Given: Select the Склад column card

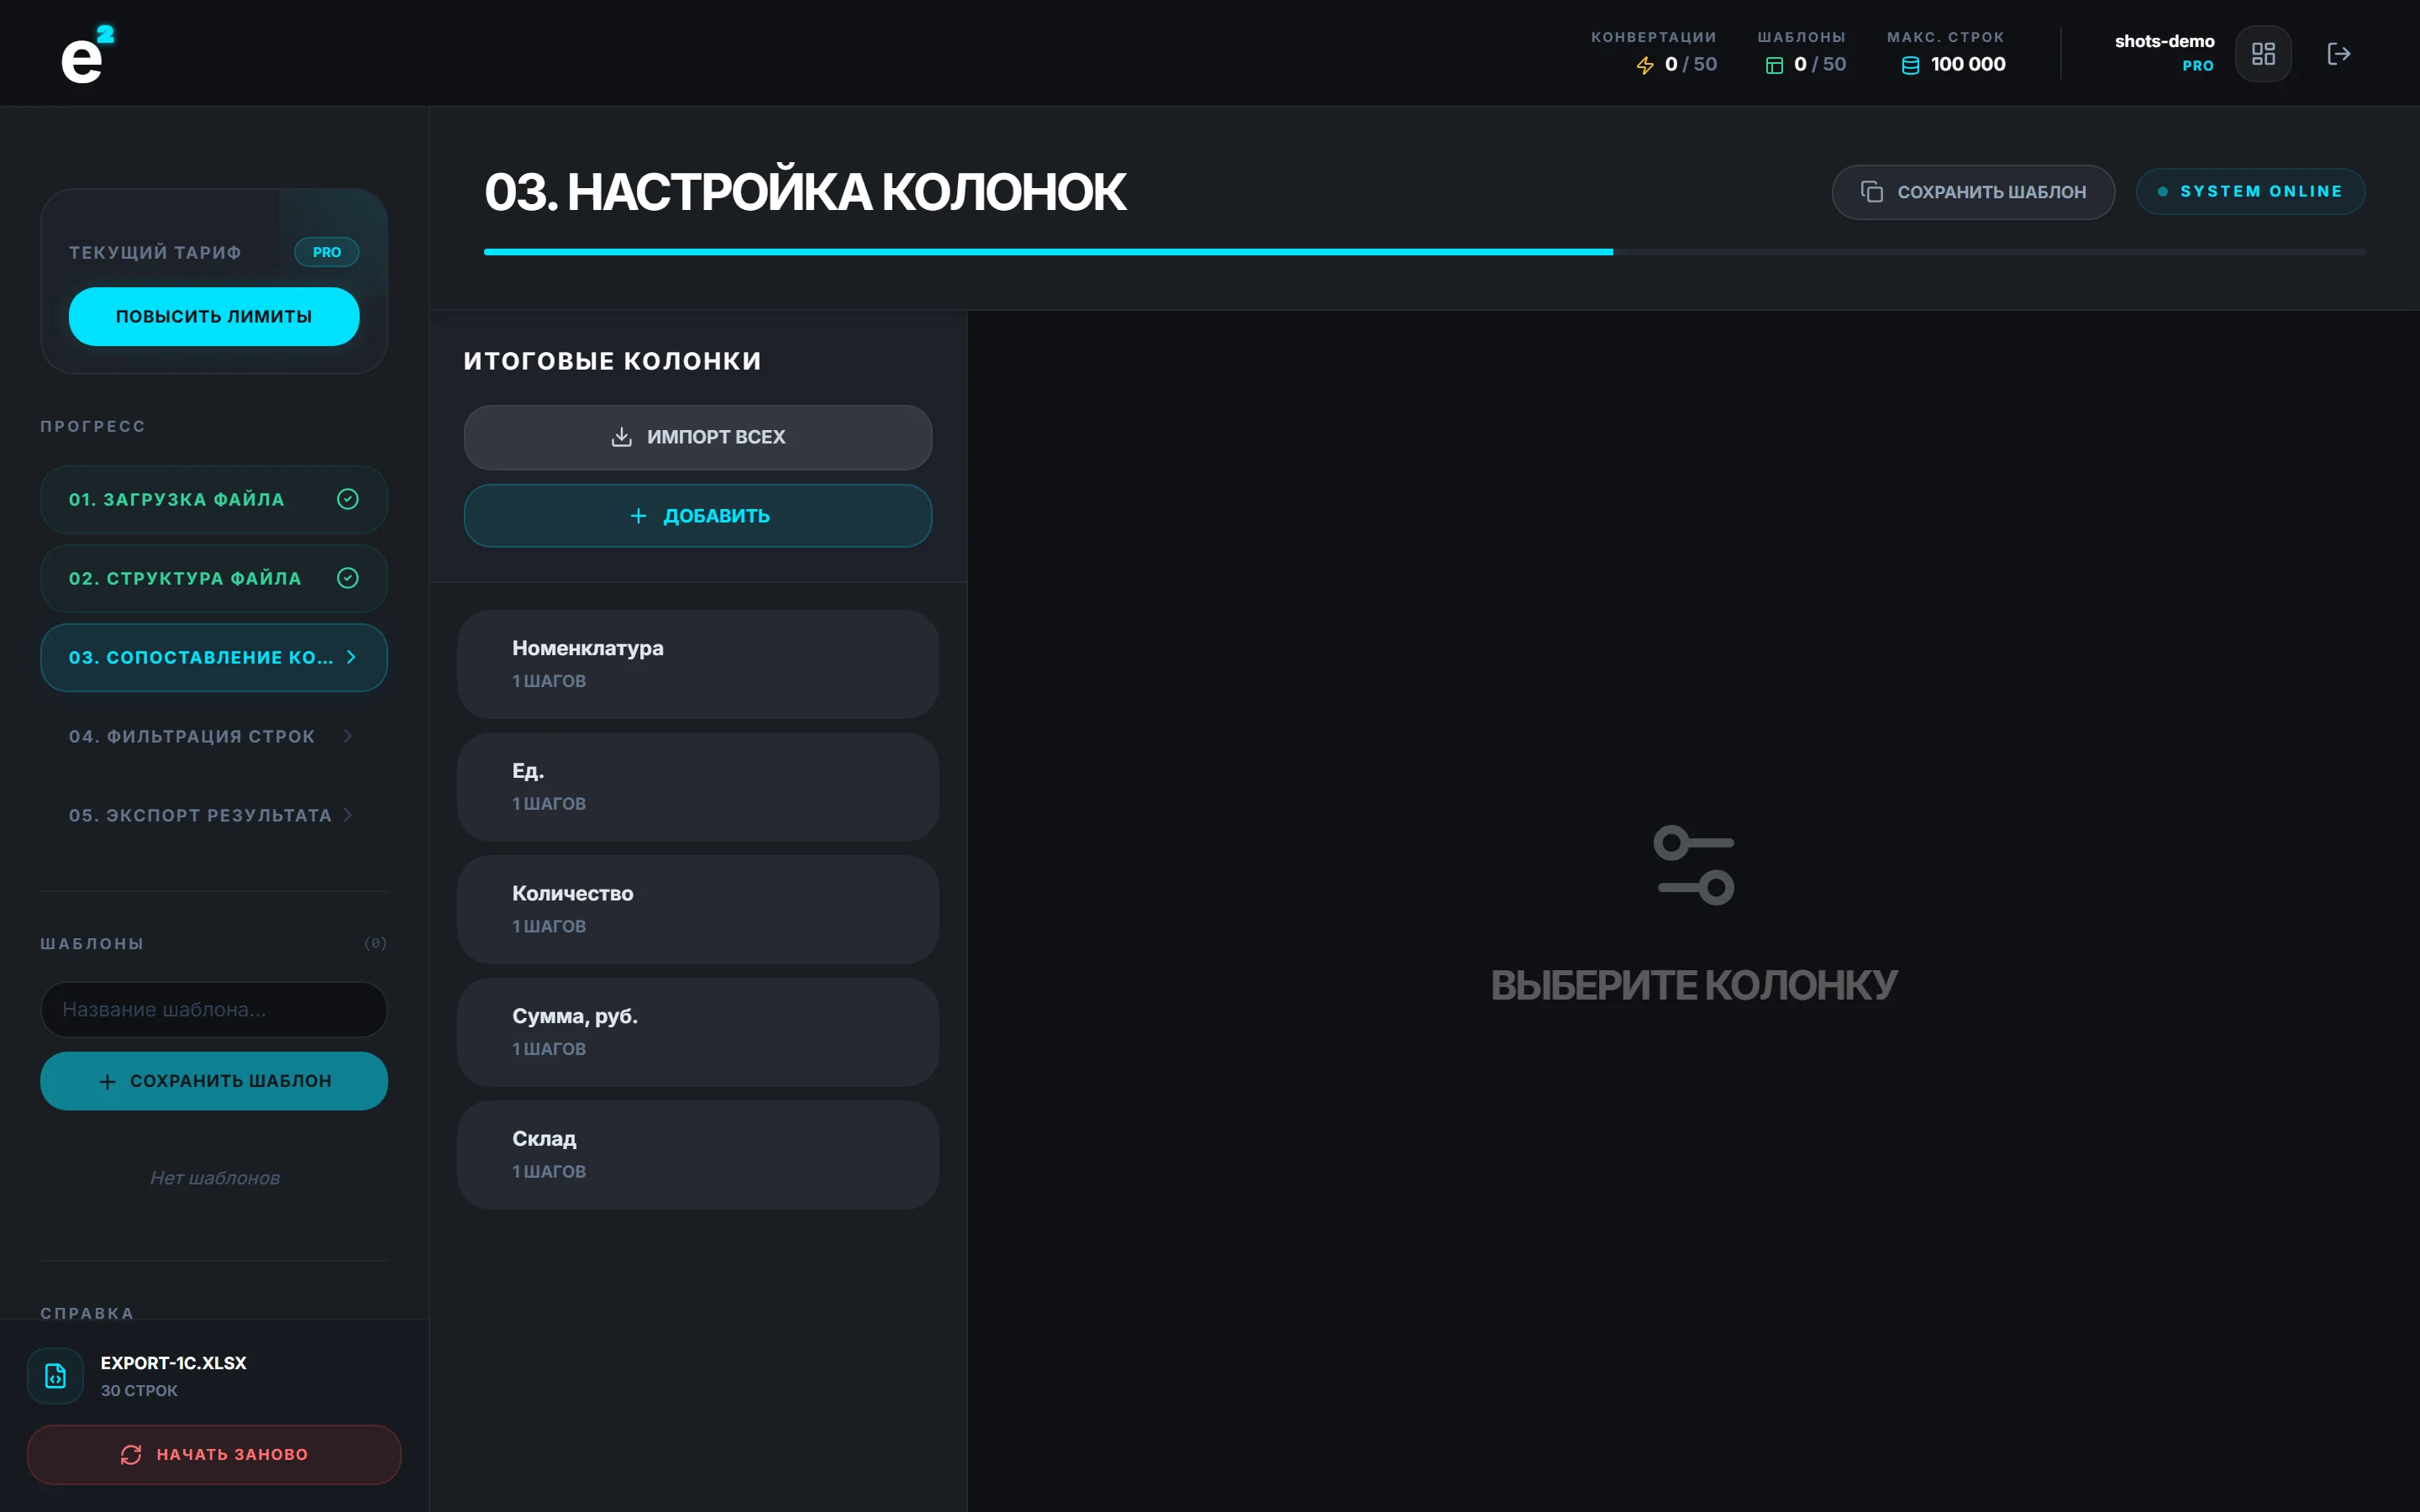Looking at the screenshot, I should [698, 1155].
